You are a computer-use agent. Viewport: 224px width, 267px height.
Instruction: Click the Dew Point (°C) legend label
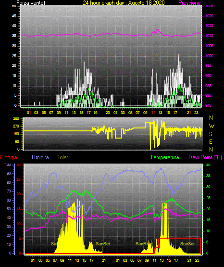click(x=205, y=157)
